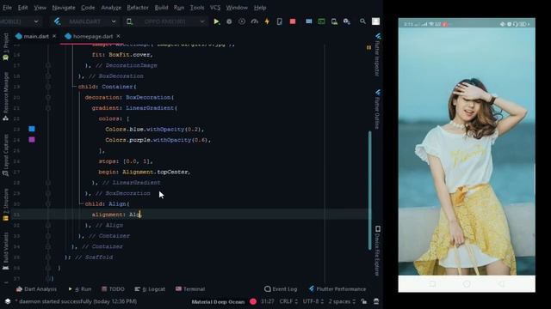Screen dimensions: 551x309
Task: Click Flutter logo on run configuration selector
Action: pyautogui.click(x=58, y=21)
